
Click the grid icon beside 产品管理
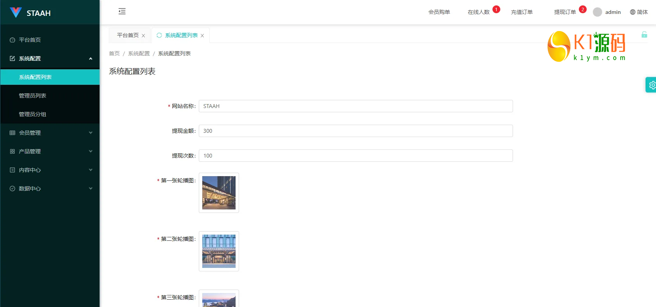click(12, 151)
